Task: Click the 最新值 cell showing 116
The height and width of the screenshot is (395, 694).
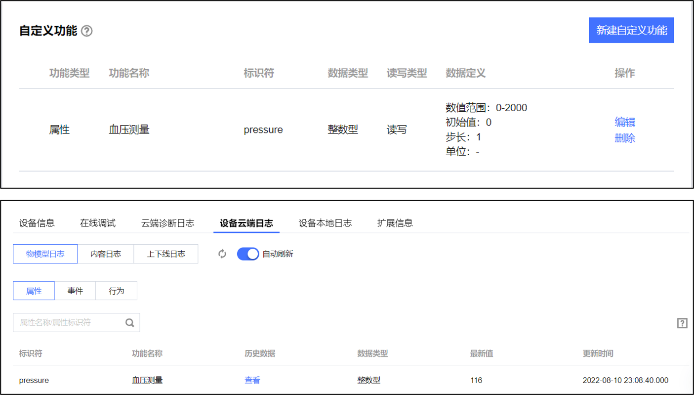Action: [476, 380]
